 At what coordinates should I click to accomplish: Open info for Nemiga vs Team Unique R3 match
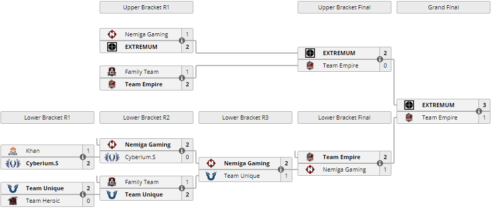tap(281, 169)
